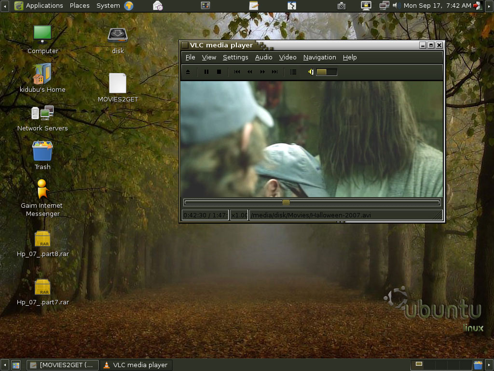The width and height of the screenshot is (494, 371).
Task: Hide bottom panel with left arrow
Action: pyautogui.click(x=4, y=365)
